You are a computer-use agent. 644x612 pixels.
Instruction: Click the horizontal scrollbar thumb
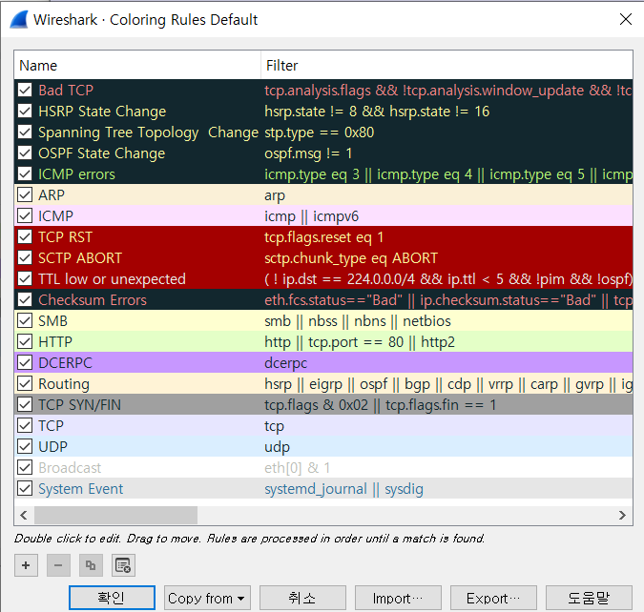115,515
